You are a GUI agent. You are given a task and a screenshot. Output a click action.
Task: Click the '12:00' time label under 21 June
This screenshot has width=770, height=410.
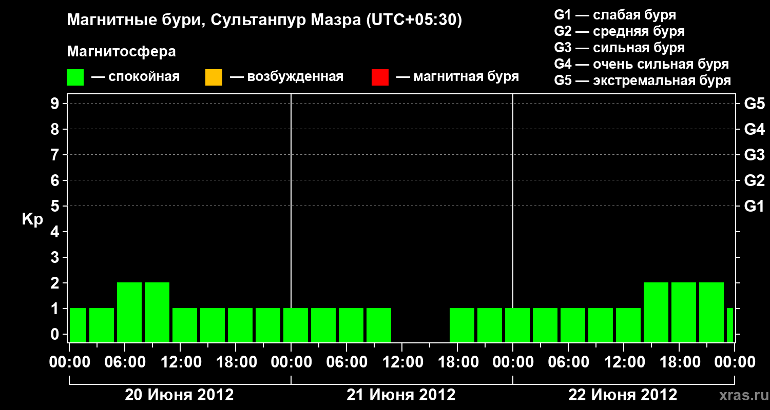coord(402,362)
